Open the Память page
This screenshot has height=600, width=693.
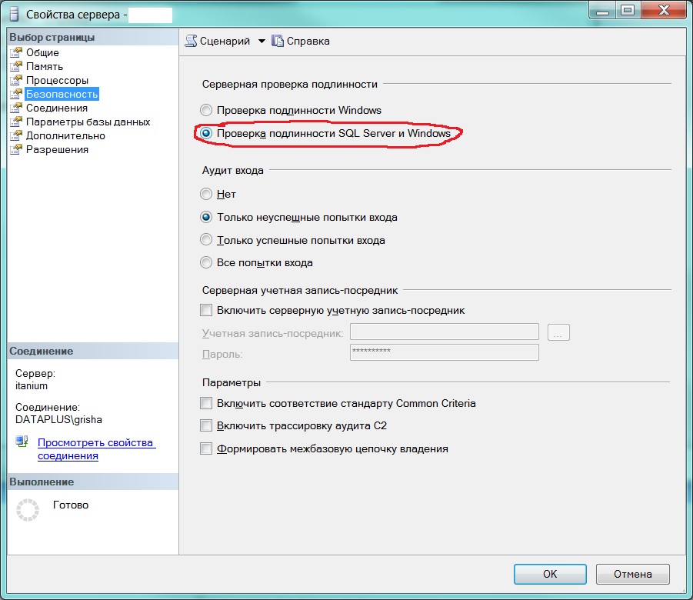click(44, 66)
